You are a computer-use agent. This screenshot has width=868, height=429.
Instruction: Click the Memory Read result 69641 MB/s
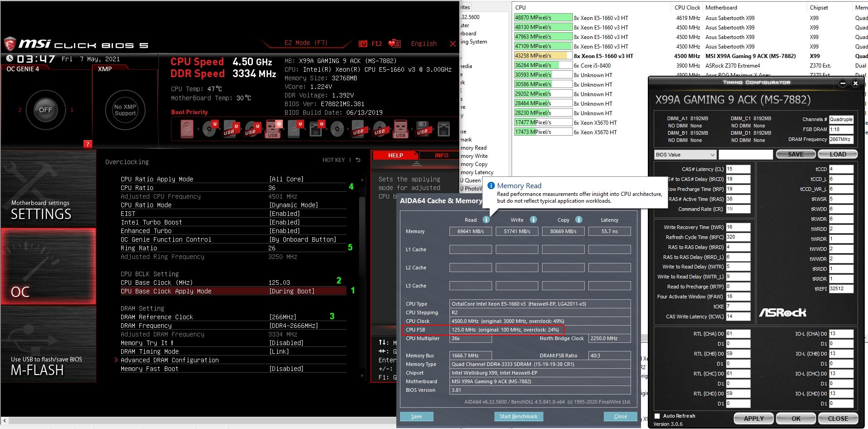pyautogui.click(x=470, y=231)
